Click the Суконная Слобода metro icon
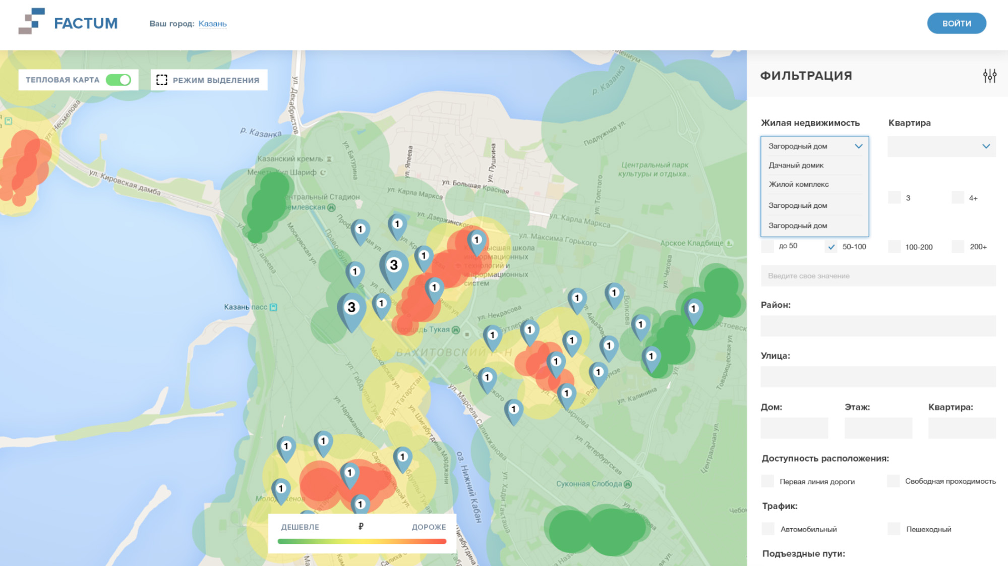This screenshot has height=566, width=1008. tap(628, 484)
